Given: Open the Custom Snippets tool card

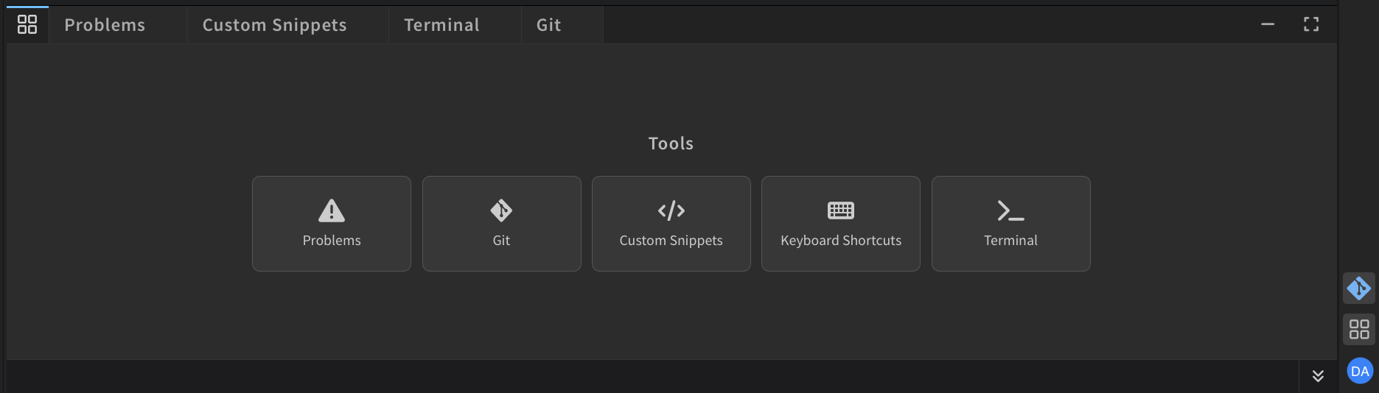Looking at the screenshot, I should pos(671,224).
